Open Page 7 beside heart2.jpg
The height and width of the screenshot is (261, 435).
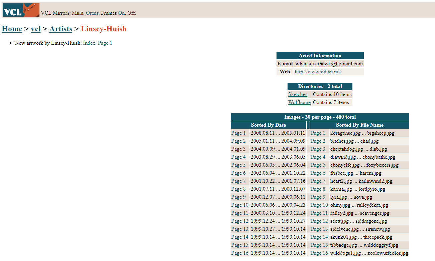(318, 181)
